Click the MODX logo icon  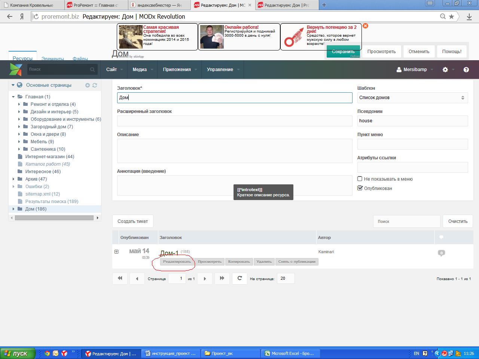pos(16,70)
